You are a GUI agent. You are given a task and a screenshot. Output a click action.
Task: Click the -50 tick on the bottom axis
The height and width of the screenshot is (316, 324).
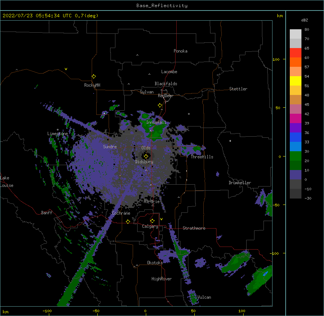pyautogui.click(x=96, y=311)
